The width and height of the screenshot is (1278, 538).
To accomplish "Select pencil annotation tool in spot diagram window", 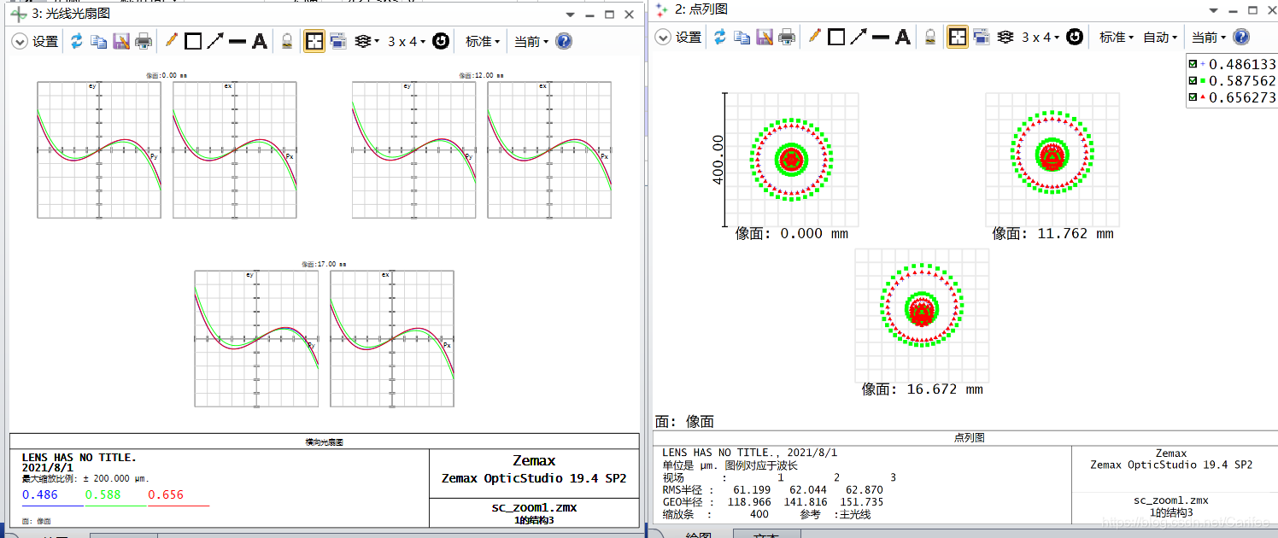I will click(x=814, y=38).
